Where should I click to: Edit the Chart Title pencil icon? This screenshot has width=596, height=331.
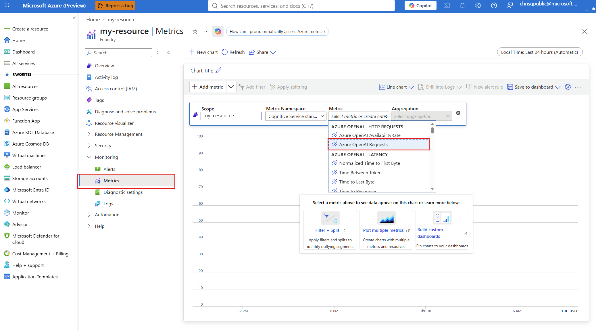[218, 70]
